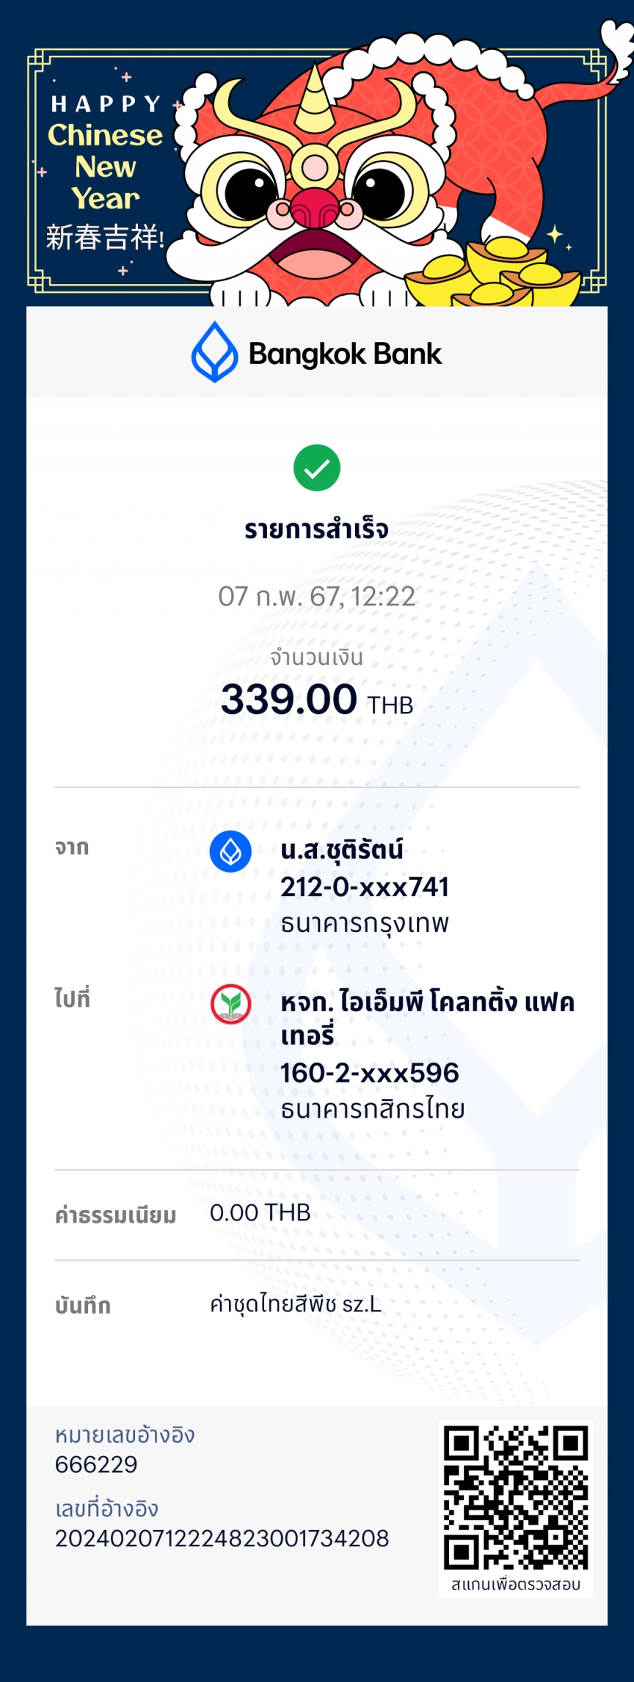The image size is (634, 1682).
Task: Tap the transaction date 07 ก.พ. 67, 12:22
Action: 317,597
